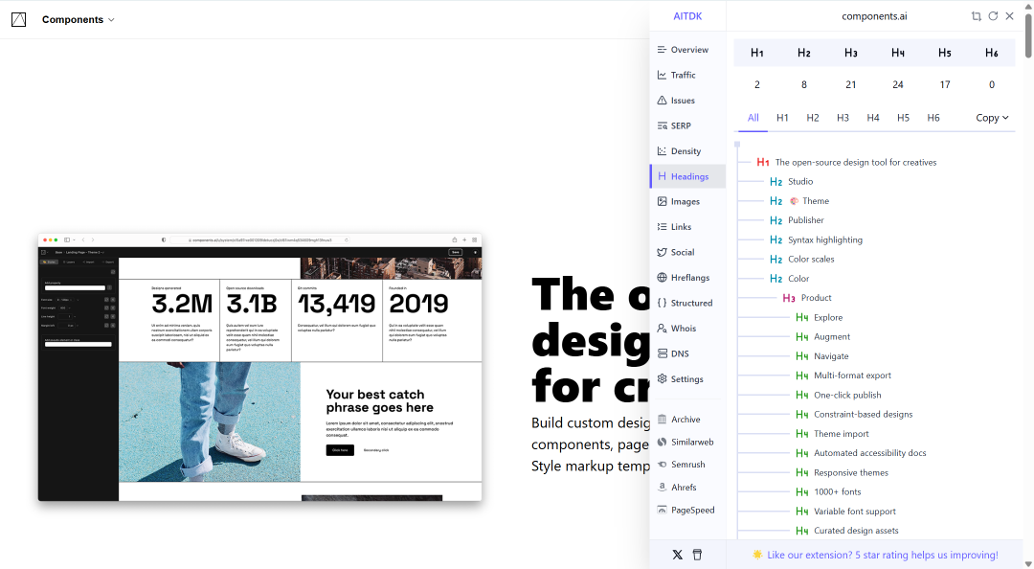Click the H2 'Color scales' heading row

tap(802, 259)
